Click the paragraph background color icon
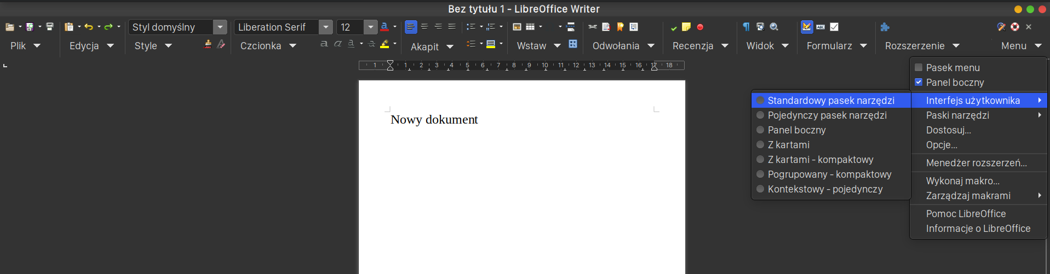This screenshot has height=274, width=1050. coord(491,44)
